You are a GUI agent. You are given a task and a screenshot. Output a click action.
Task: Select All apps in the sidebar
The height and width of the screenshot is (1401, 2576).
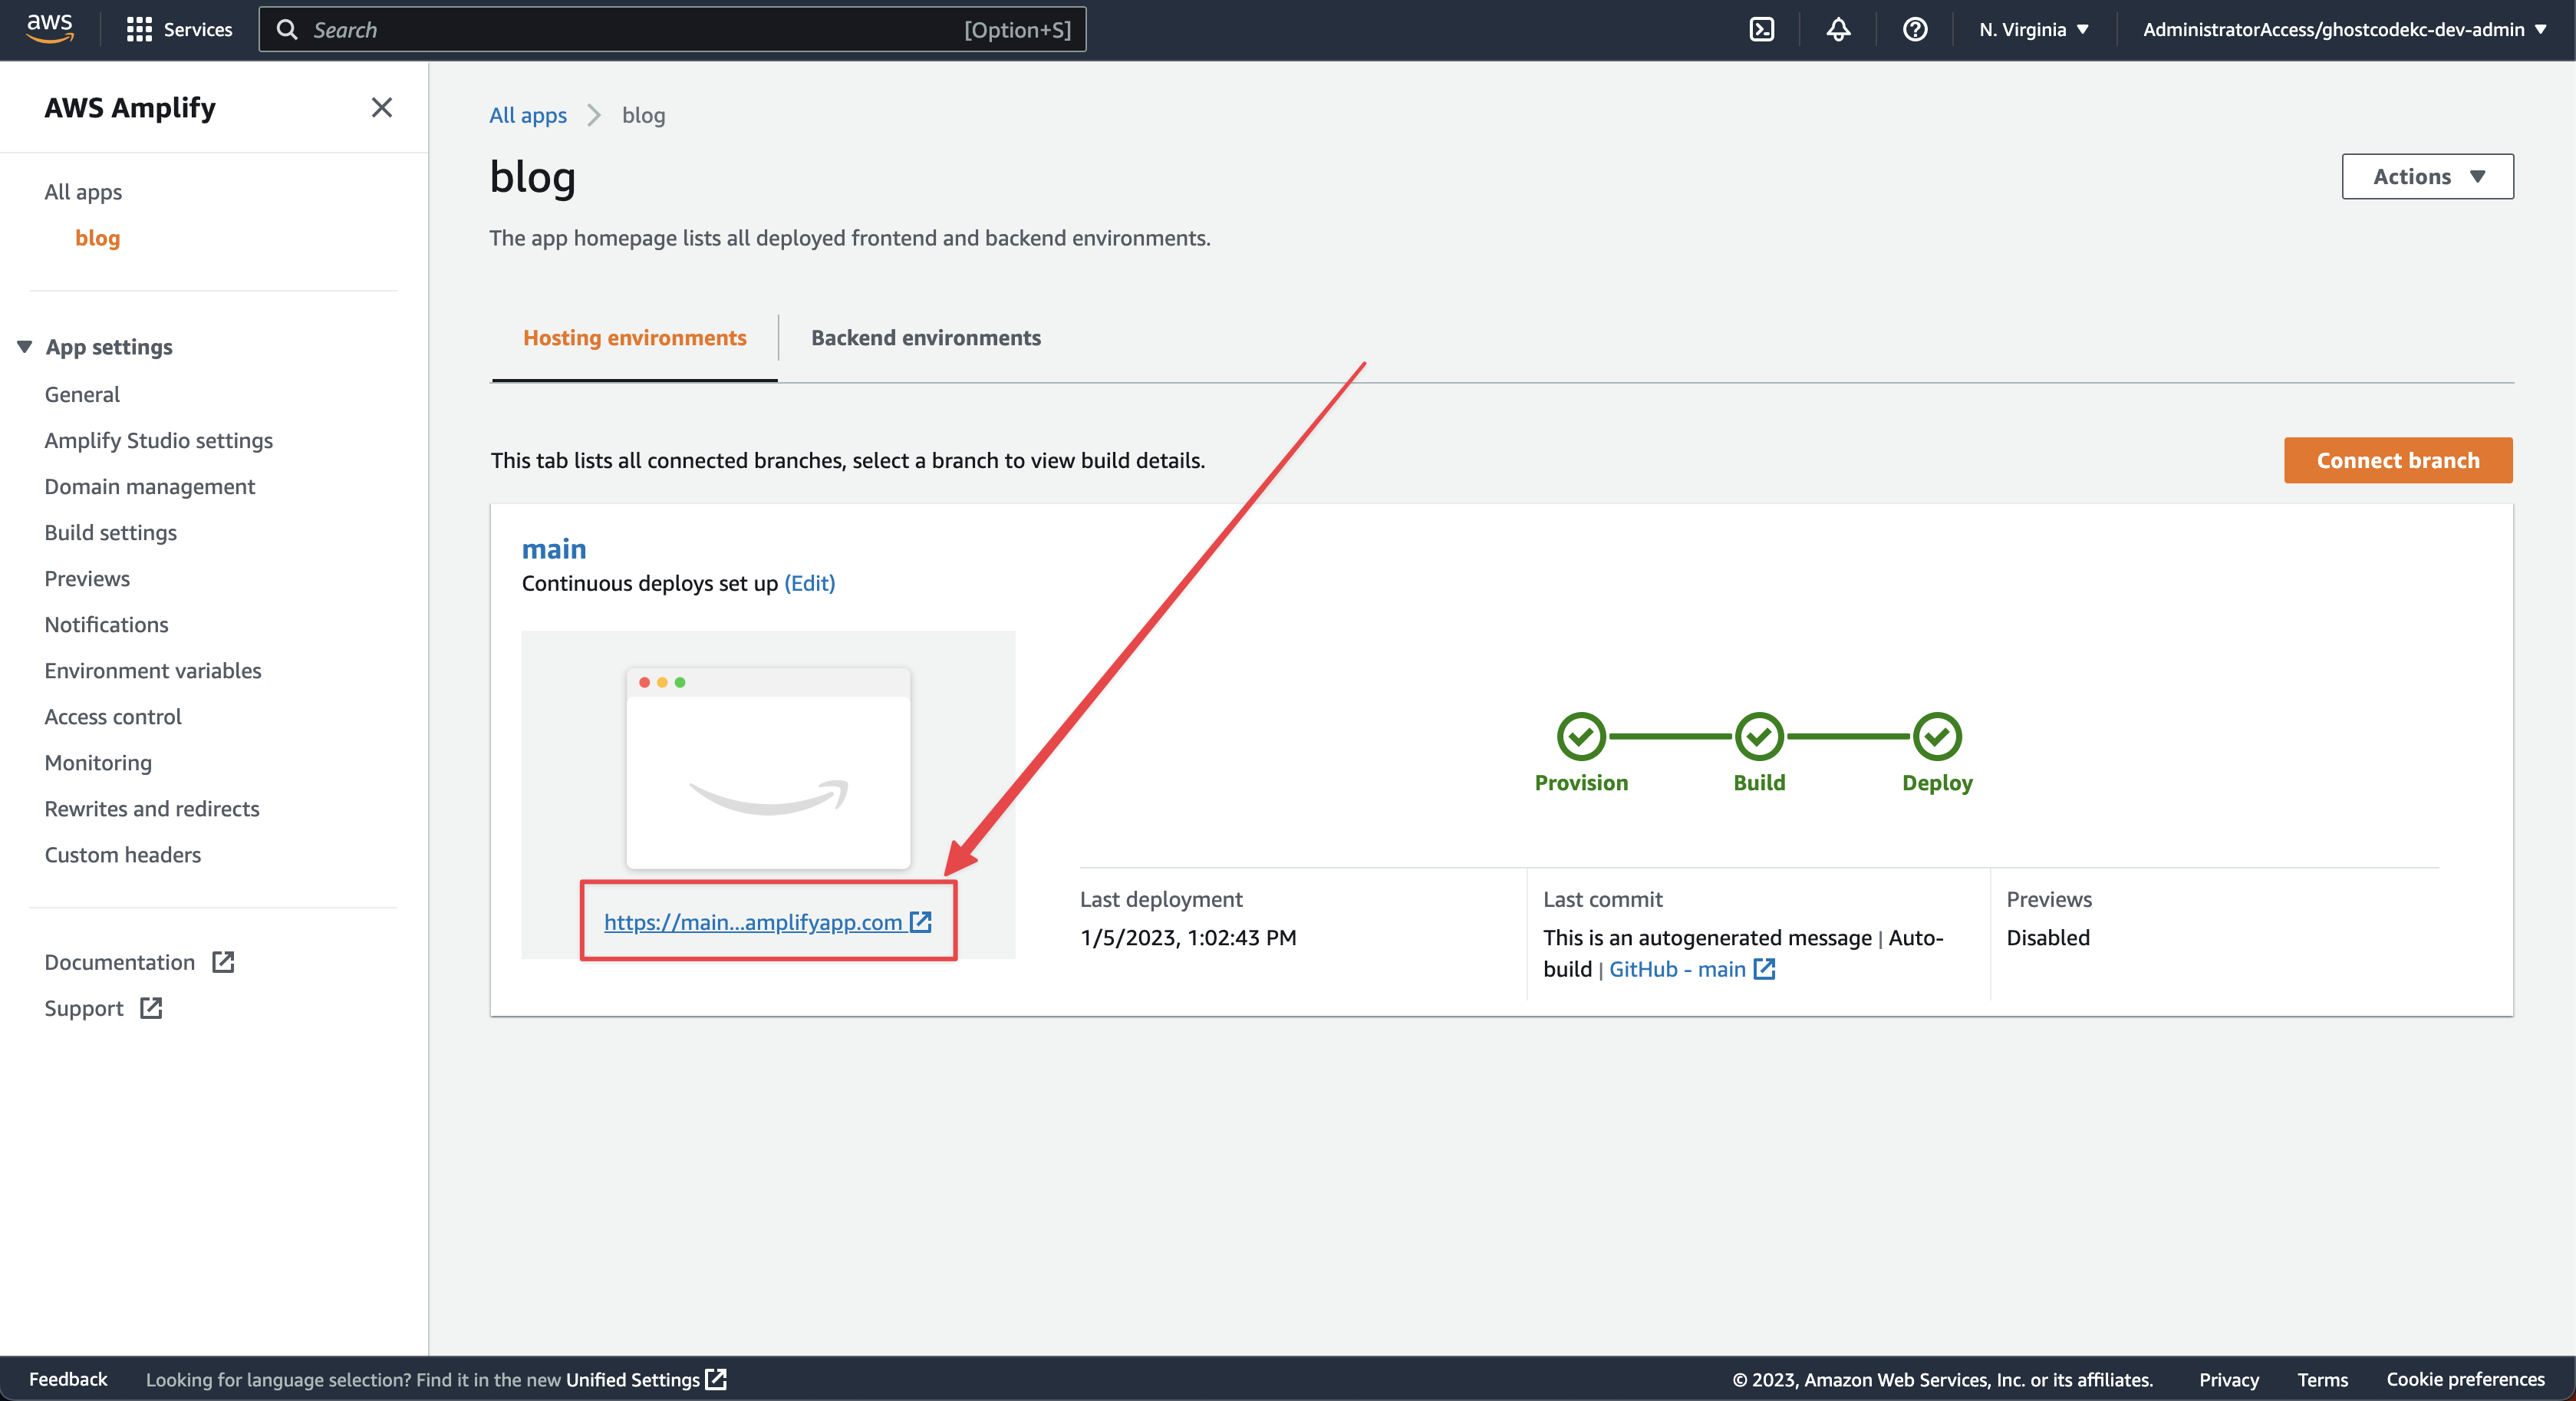pos(83,192)
